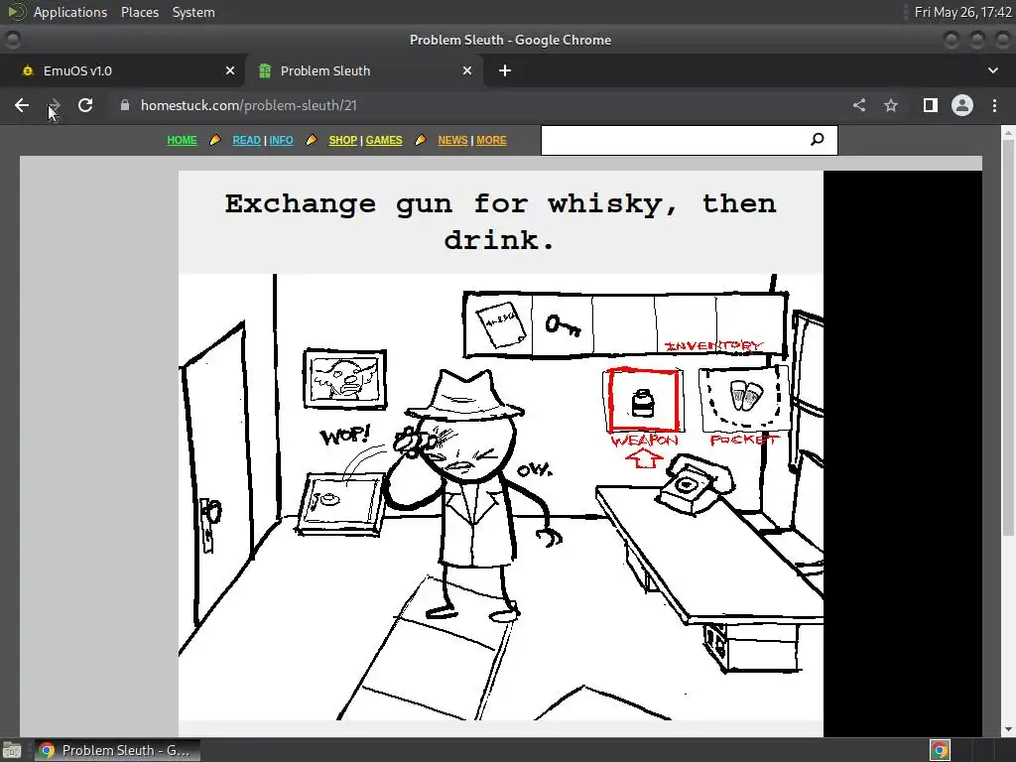1016x762 pixels.
Task: Open the INFO link
Action: pos(281,140)
